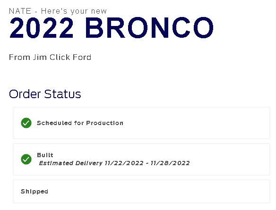The height and width of the screenshot is (210, 276).
Task: Click the Scheduled for Production card background
Action: point(194,123)
